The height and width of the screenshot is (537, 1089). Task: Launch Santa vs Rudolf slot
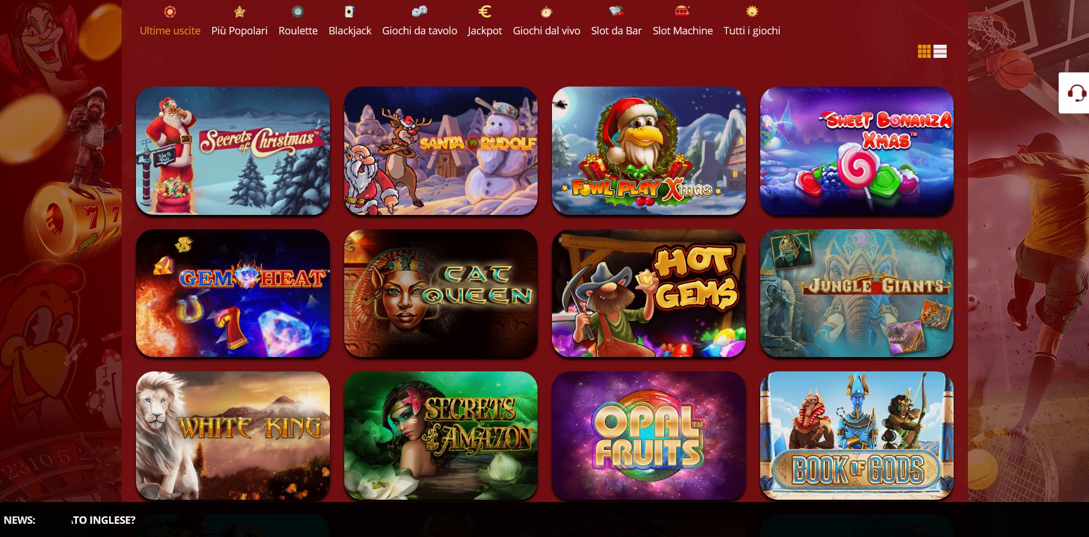click(x=441, y=151)
